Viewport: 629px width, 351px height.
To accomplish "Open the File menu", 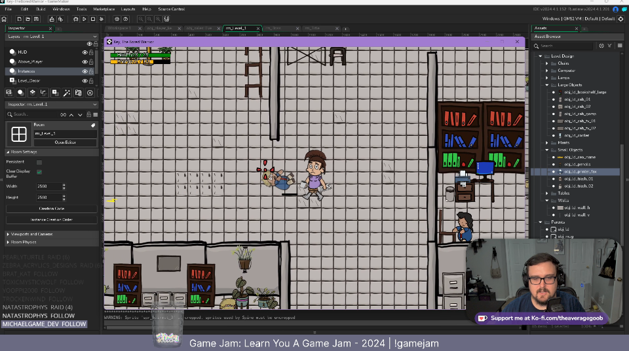I will coord(8,8).
